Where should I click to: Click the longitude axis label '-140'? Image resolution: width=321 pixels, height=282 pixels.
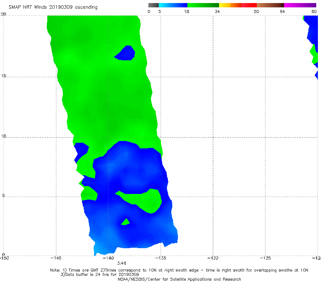pyautogui.click(x=108, y=258)
